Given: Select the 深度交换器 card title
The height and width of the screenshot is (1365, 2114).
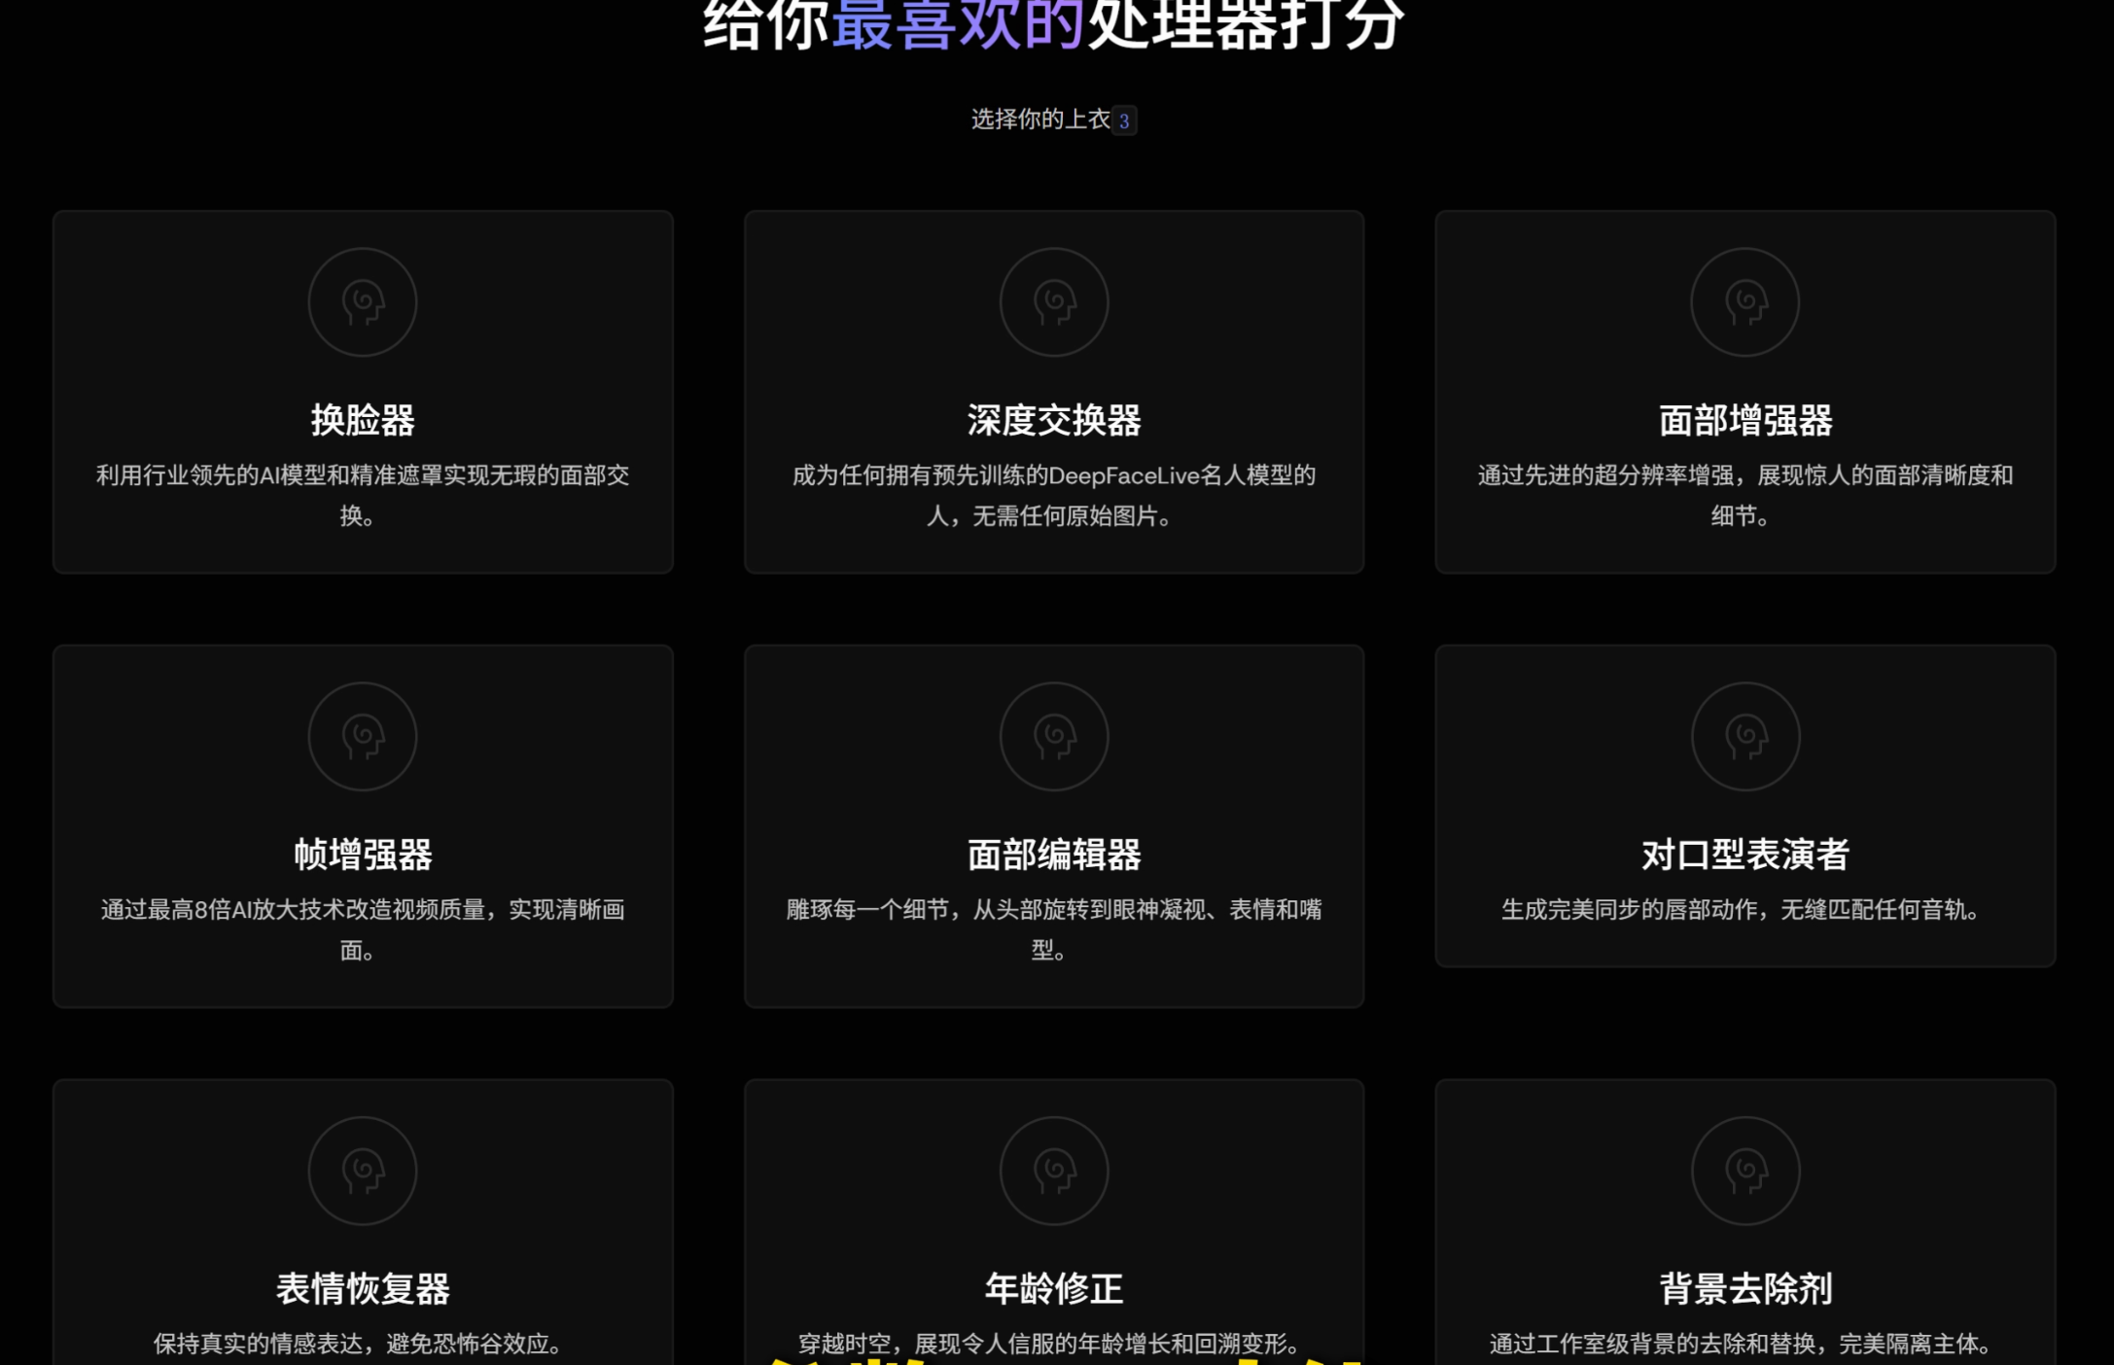Looking at the screenshot, I should (x=1054, y=420).
